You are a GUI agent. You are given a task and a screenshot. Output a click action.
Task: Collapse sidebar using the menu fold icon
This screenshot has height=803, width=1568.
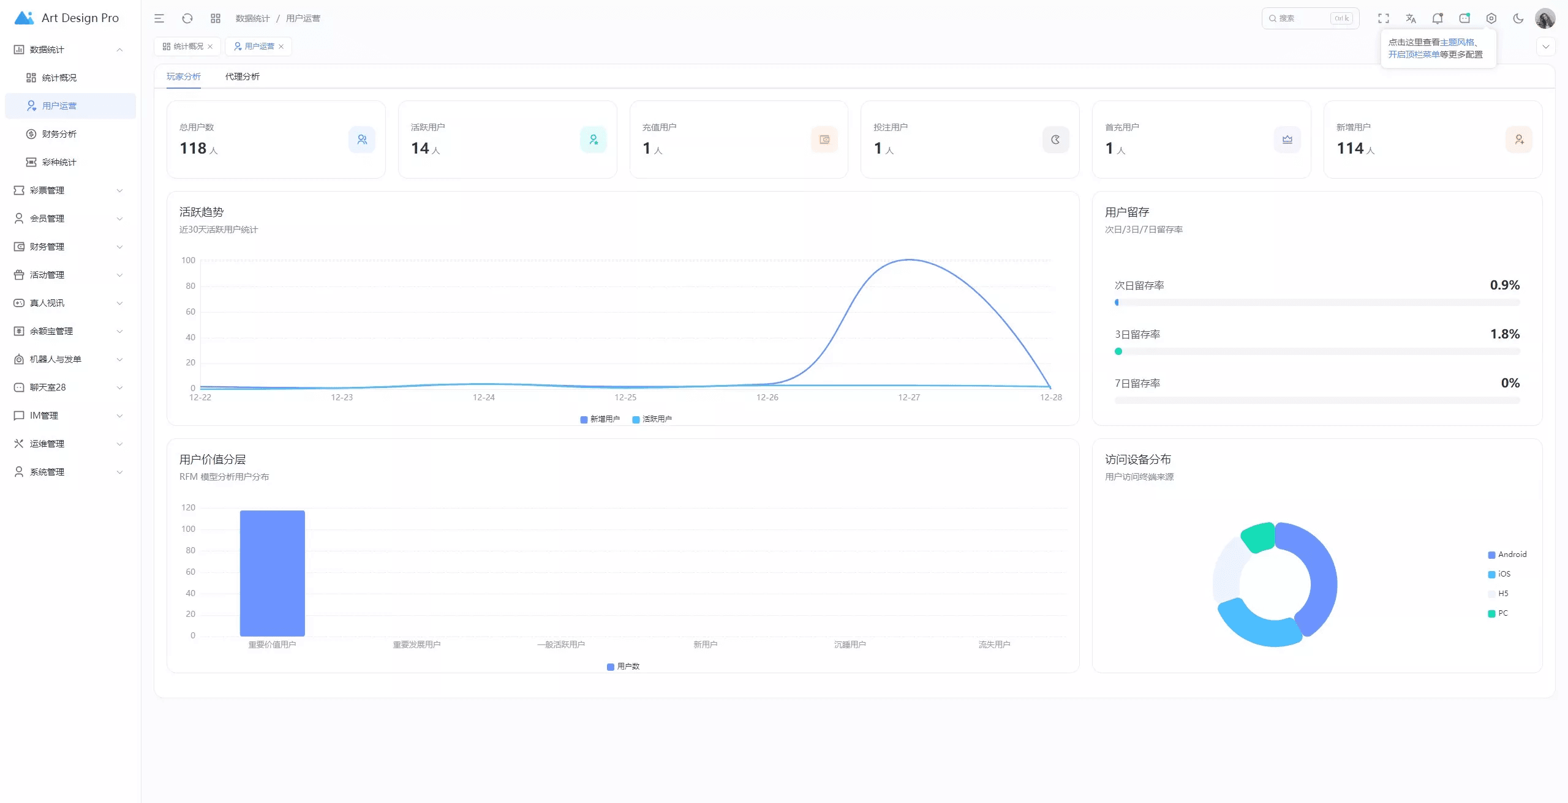click(159, 18)
